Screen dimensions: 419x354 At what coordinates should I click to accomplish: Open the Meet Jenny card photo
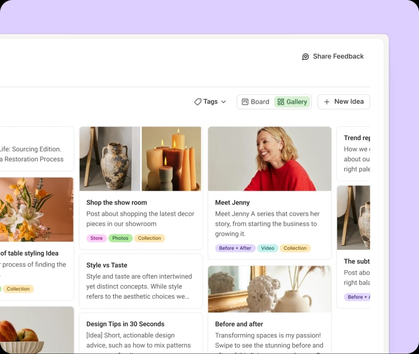point(270,159)
